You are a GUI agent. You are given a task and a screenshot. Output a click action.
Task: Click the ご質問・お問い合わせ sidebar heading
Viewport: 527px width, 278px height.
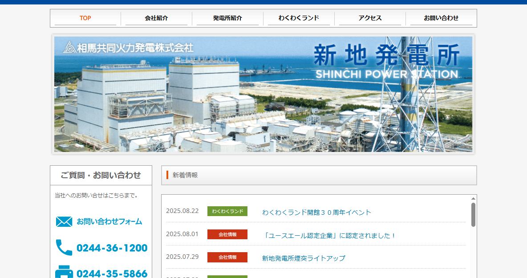pyautogui.click(x=101, y=175)
